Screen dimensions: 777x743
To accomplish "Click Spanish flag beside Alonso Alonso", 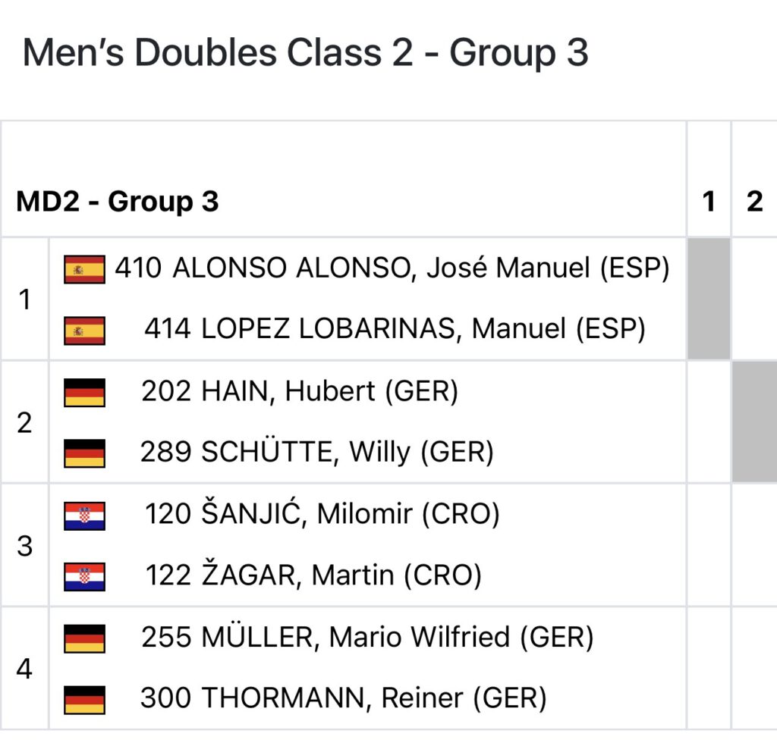I will (84, 269).
